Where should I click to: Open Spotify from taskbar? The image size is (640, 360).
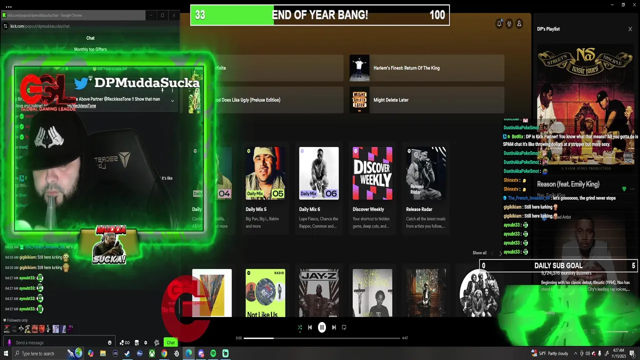point(213,353)
